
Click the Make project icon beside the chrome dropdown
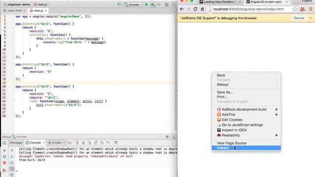(119, 4)
